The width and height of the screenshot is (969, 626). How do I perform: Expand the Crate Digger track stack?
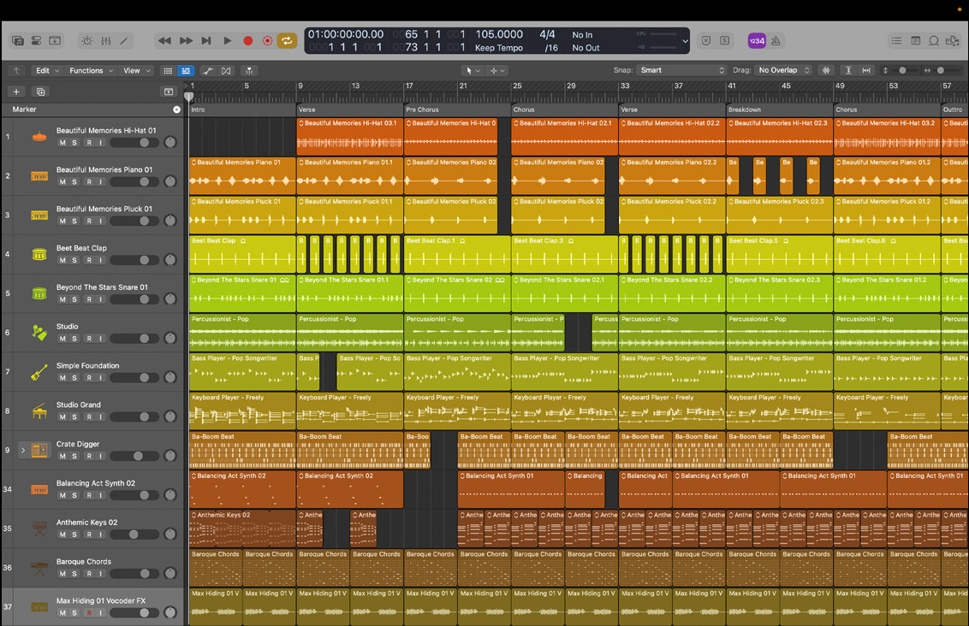(23, 450)
